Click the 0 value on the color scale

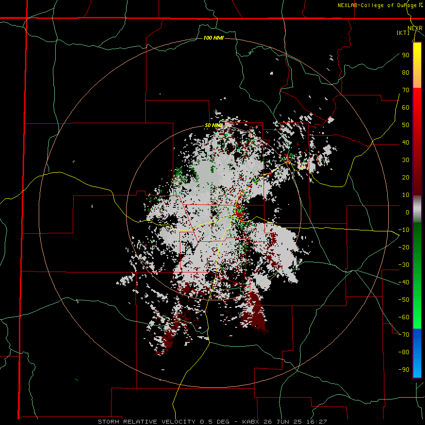pos(408,212)
